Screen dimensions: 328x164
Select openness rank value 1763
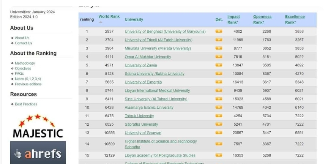point(267,40)
